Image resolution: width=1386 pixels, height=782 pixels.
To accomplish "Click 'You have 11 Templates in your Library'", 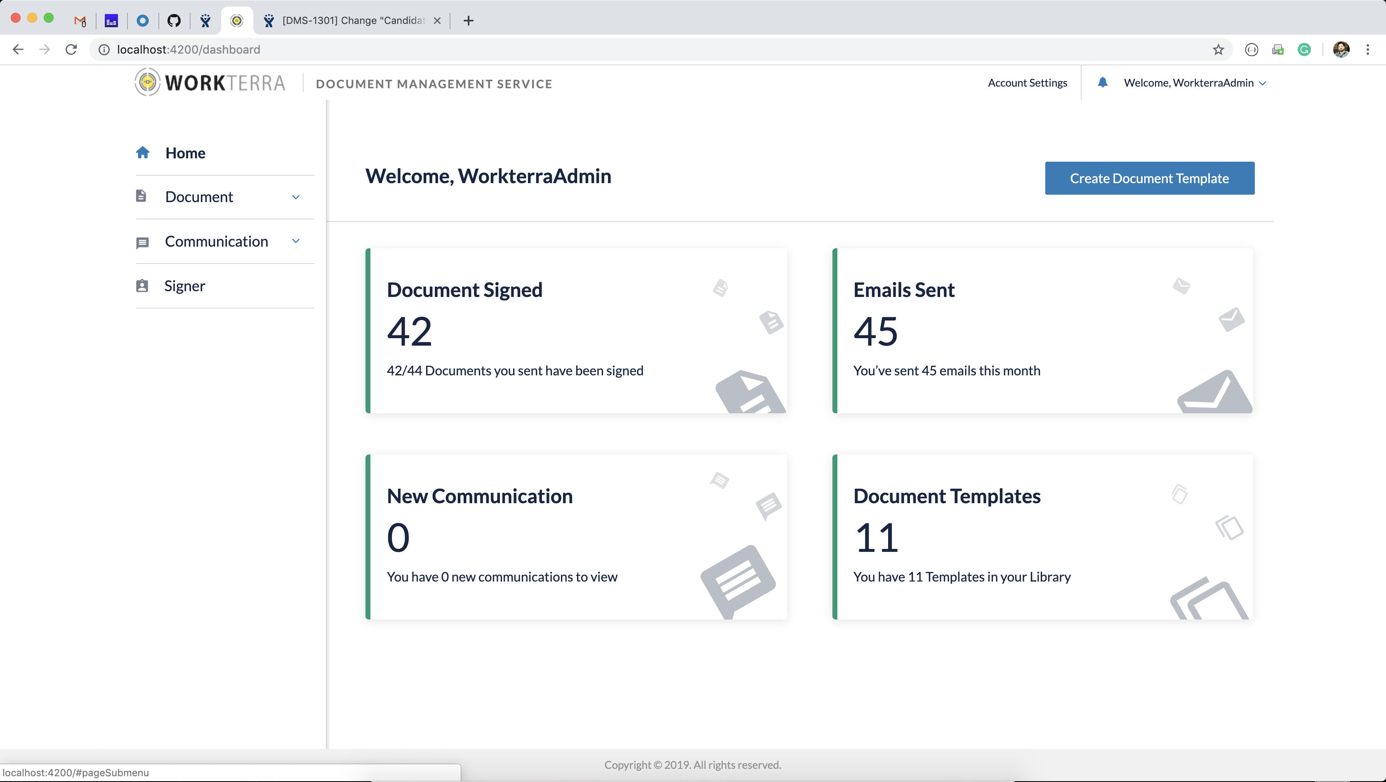I will pos(962,577).
